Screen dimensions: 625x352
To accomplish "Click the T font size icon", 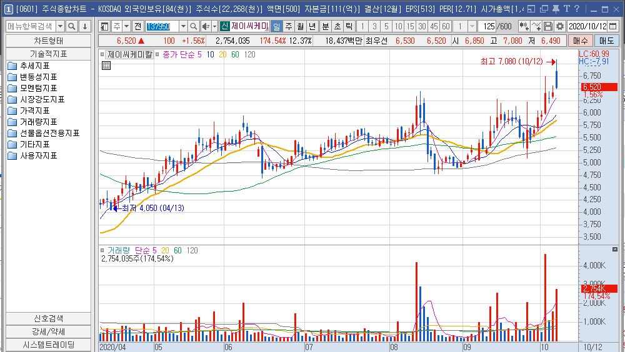I will pos(566,9).
